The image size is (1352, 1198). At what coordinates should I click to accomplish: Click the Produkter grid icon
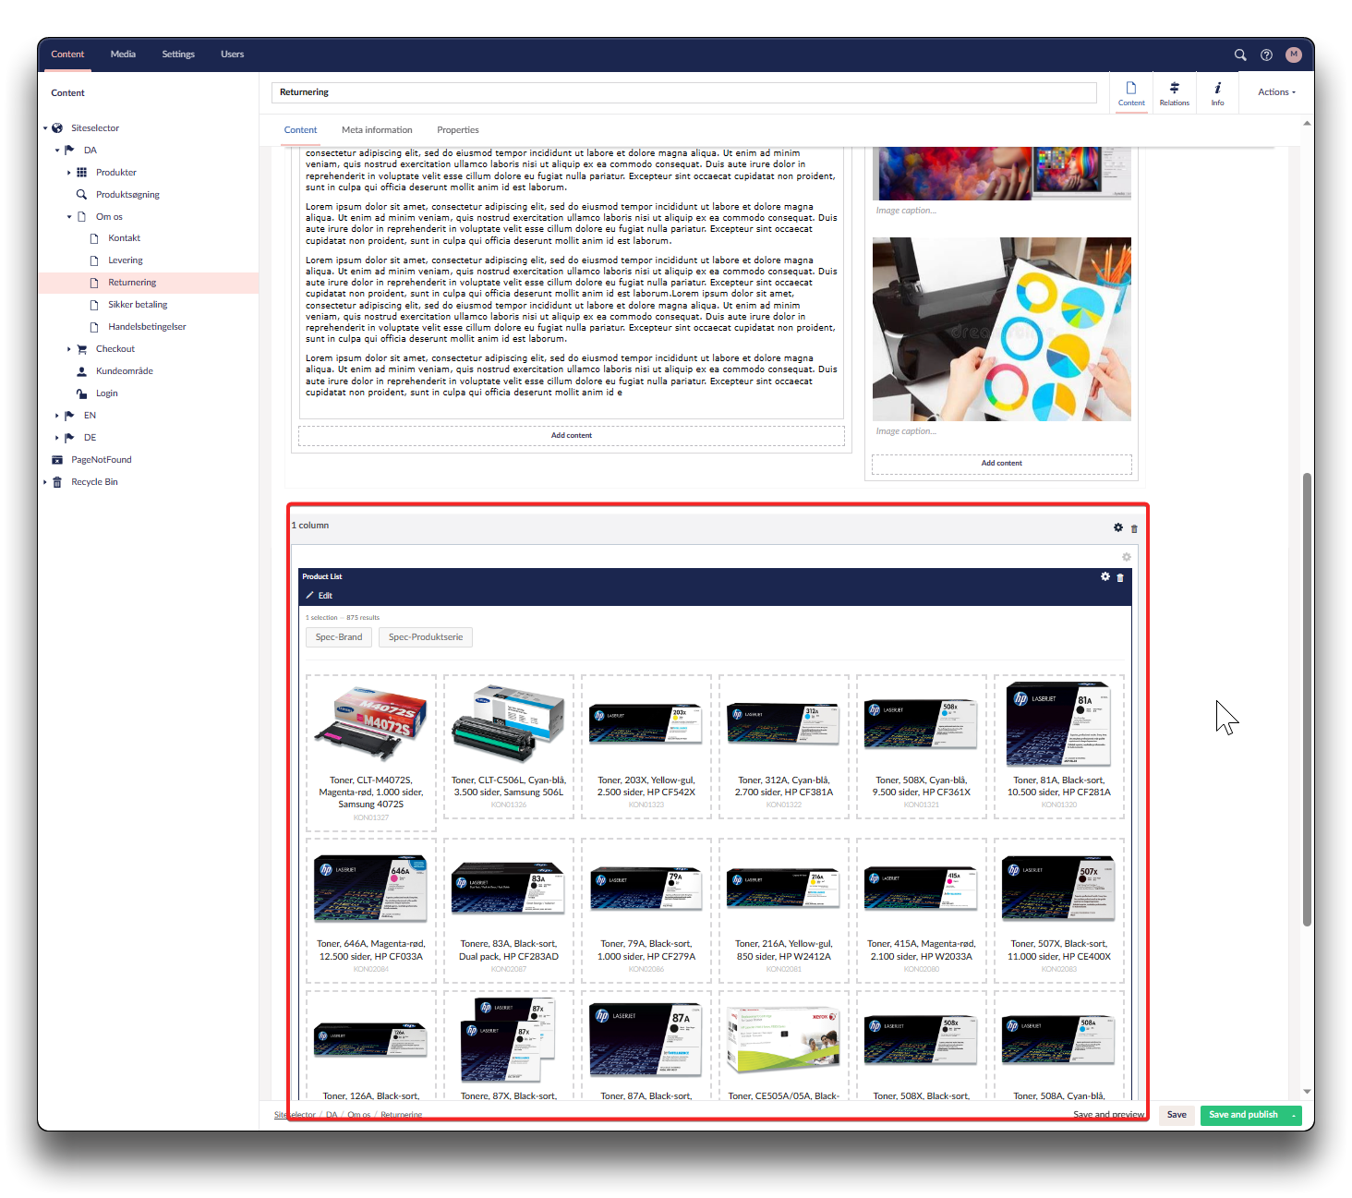[81, 173]
